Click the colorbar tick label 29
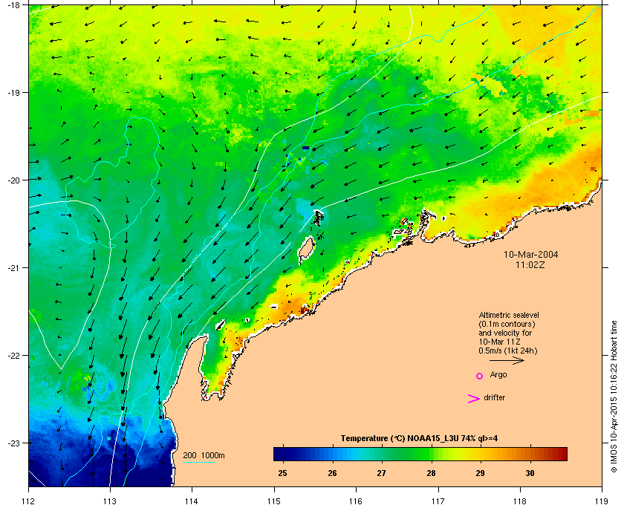Image resolution: width=624 pixels, height=505 pixels. [481, 473]
